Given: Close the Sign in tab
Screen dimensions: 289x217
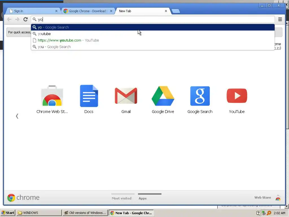Looking at the screenshot, I should [x=56, y=11].
